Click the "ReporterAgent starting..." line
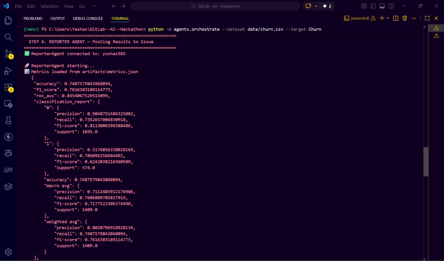This screenshot has width=444, height=261. click(x=59, y=66)
